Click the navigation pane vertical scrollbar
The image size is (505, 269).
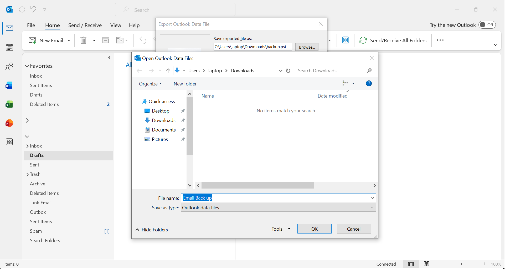click(x=190, y=126)
